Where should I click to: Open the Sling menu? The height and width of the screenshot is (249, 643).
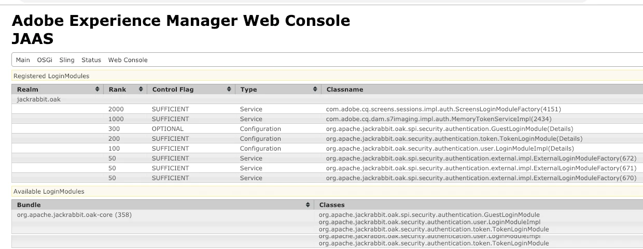pyautogui.click(x=67, y=60)
